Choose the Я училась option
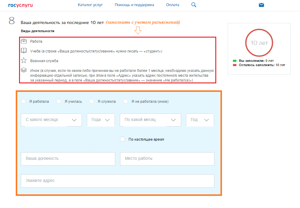 pos(59,102)
